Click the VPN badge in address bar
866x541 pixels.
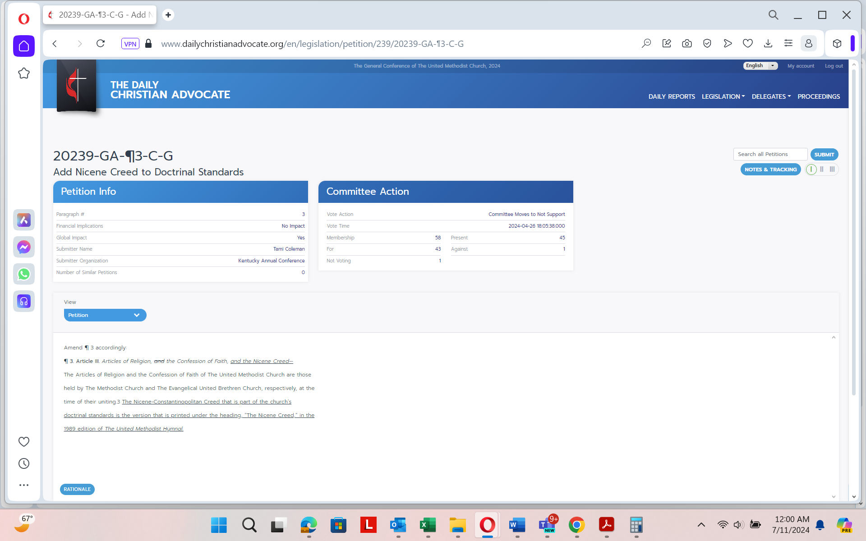130,44
